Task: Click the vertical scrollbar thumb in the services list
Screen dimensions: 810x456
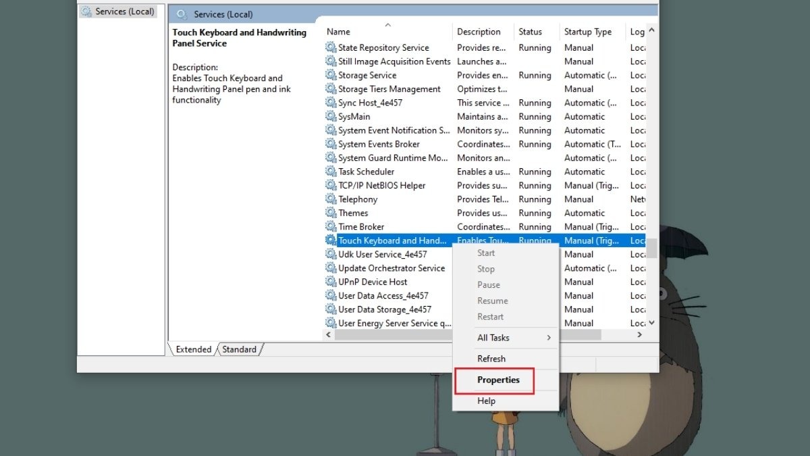Action: click(x=652, y=248)
